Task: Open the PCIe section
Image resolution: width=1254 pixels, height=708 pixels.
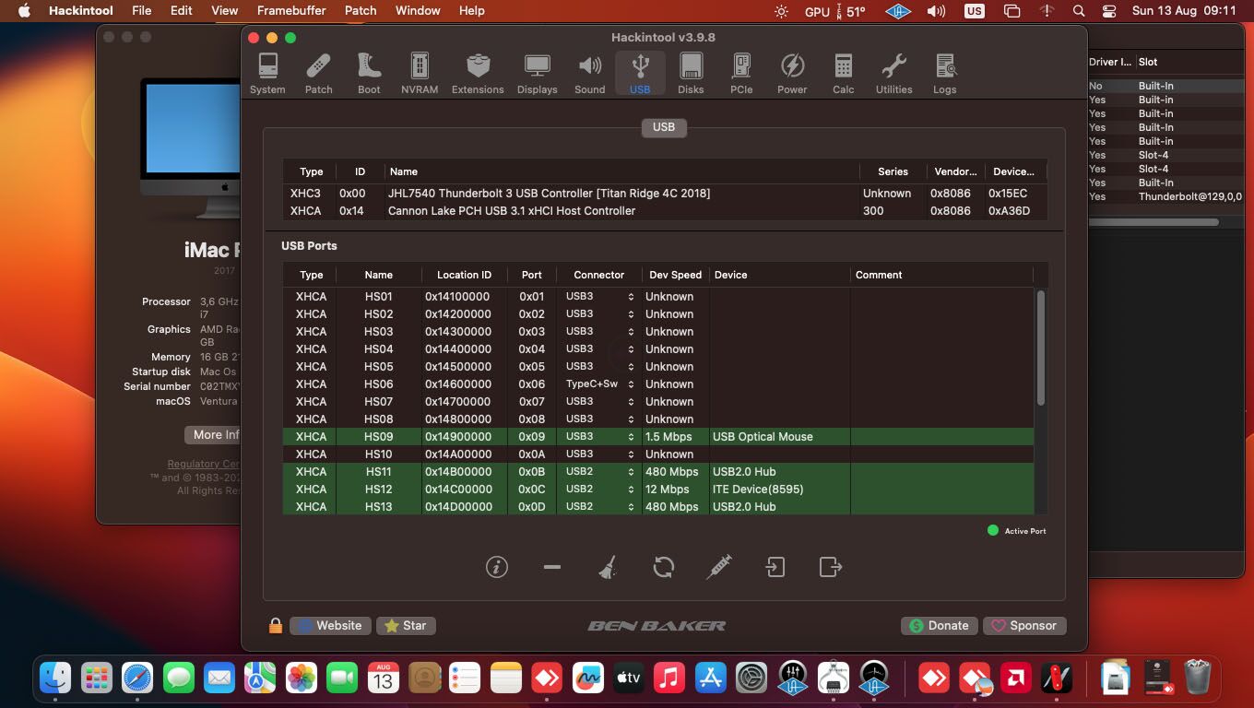Action: click(x=740, y=73)
